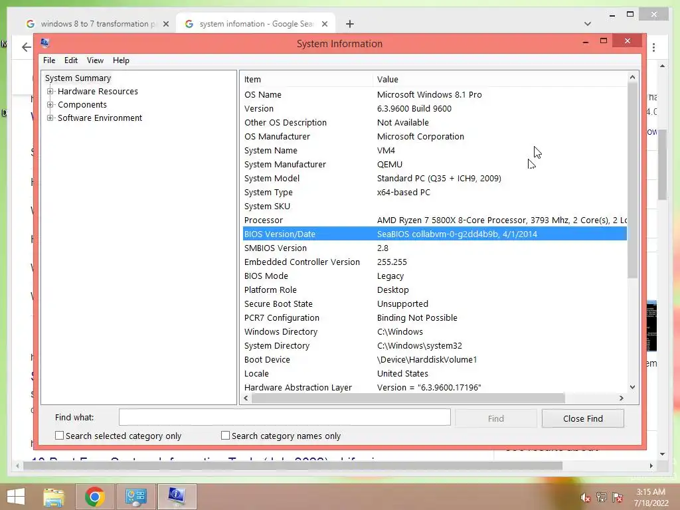
Task: Close the 'system infomation' Chrome tab
Action: tap(324, 25)
